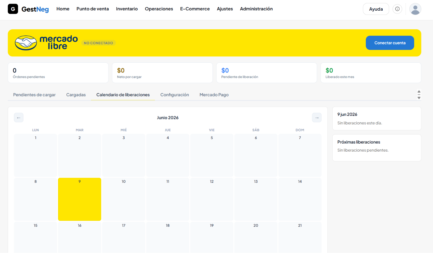Open the E-Commerce menu
The width and height of the screenshot is (433, 253).
(x=195, y=9)
